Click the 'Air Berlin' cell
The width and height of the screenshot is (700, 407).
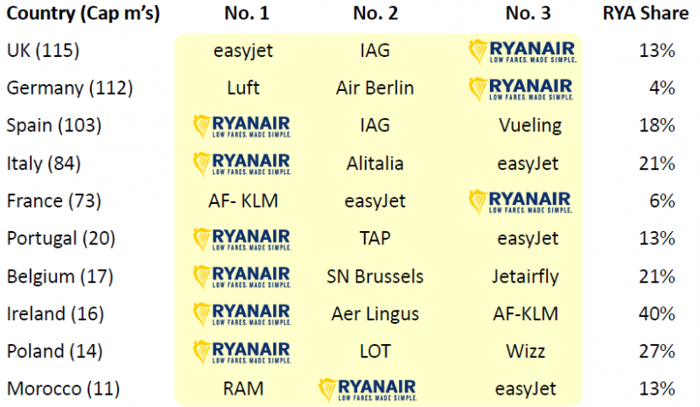375,88
